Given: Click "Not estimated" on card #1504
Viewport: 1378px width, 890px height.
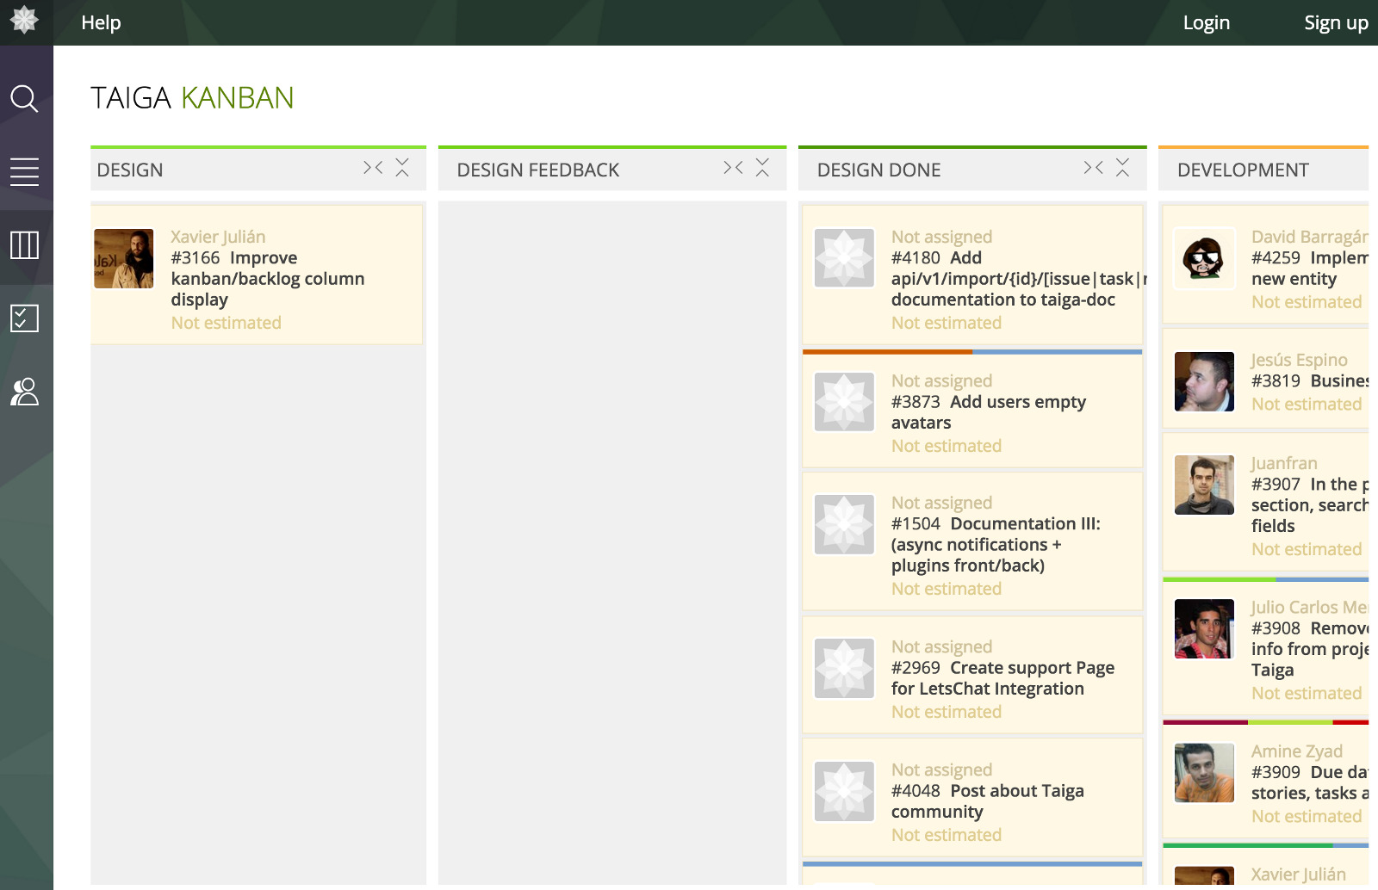Looking at the screenshot, I should click(x=947, y=589).
